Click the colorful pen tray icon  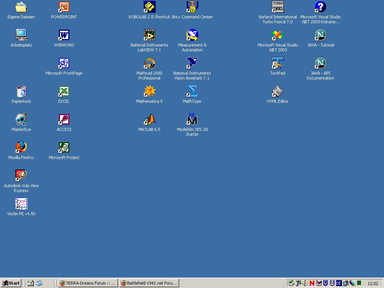[352, 283]
